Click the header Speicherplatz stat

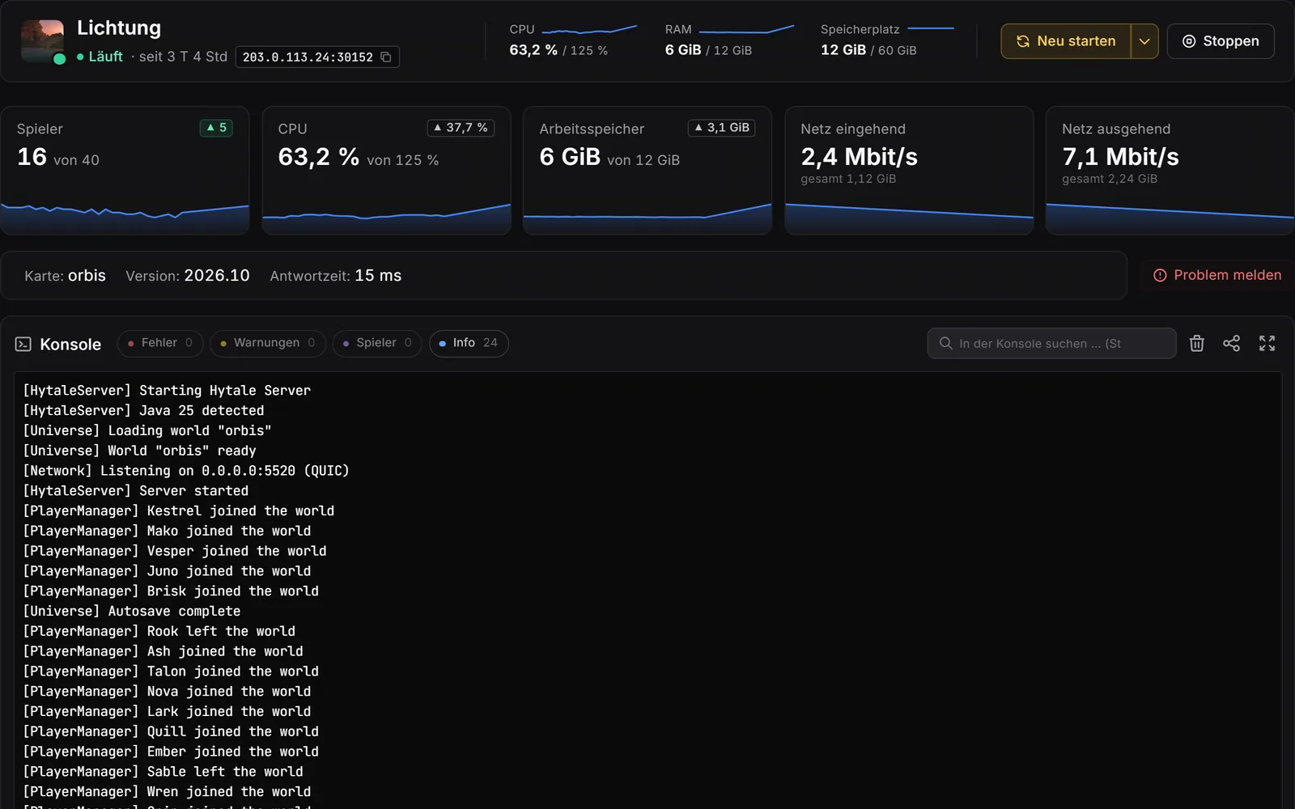click(x=887, y=40)
